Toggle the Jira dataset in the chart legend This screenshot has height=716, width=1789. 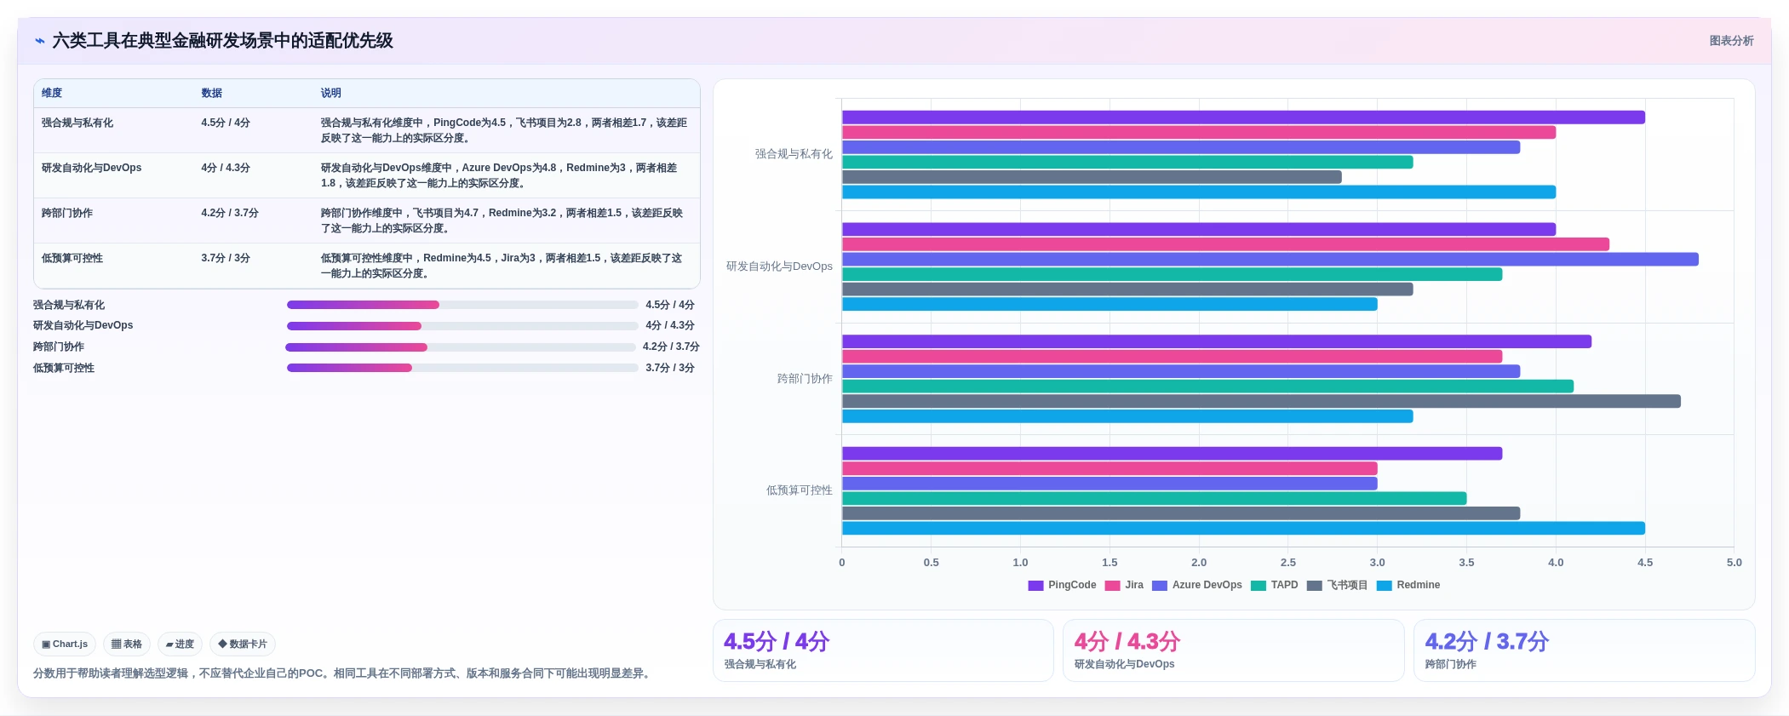pyautogui.click(x=1124, y=585)
